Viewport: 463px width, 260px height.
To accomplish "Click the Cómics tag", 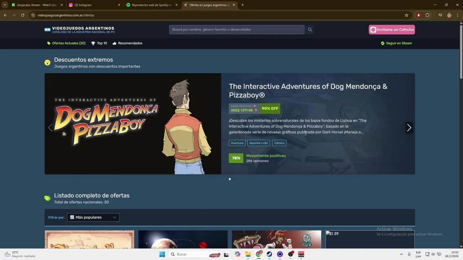I will 279,143.
